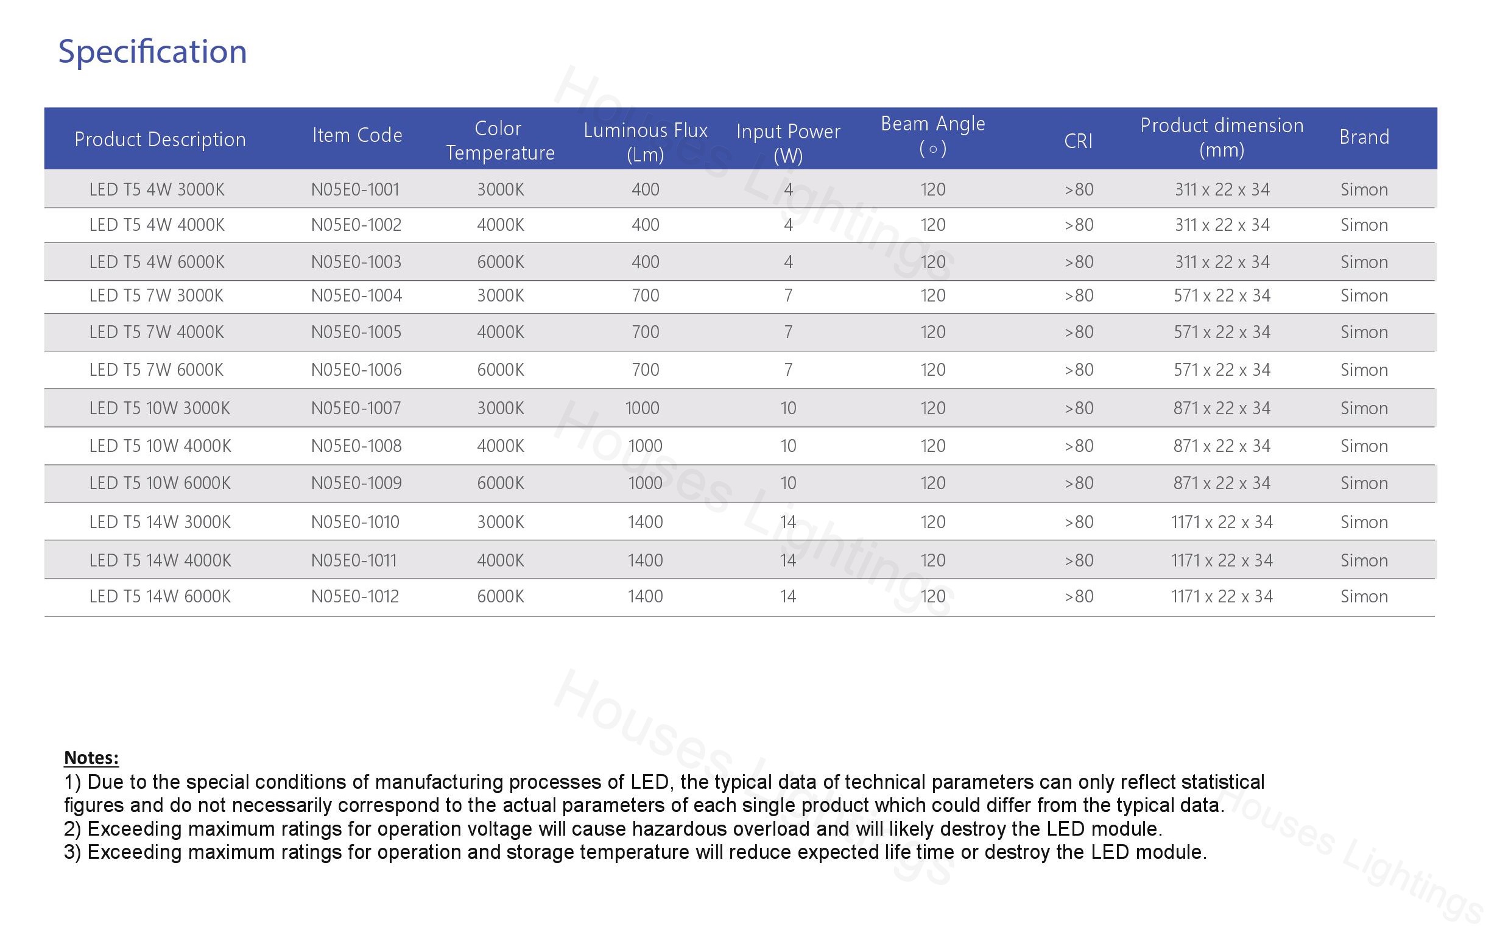Select the LED T5 10W 3000K cell
This screenshot has height=952, width=1511.
(x=160, y=408)
